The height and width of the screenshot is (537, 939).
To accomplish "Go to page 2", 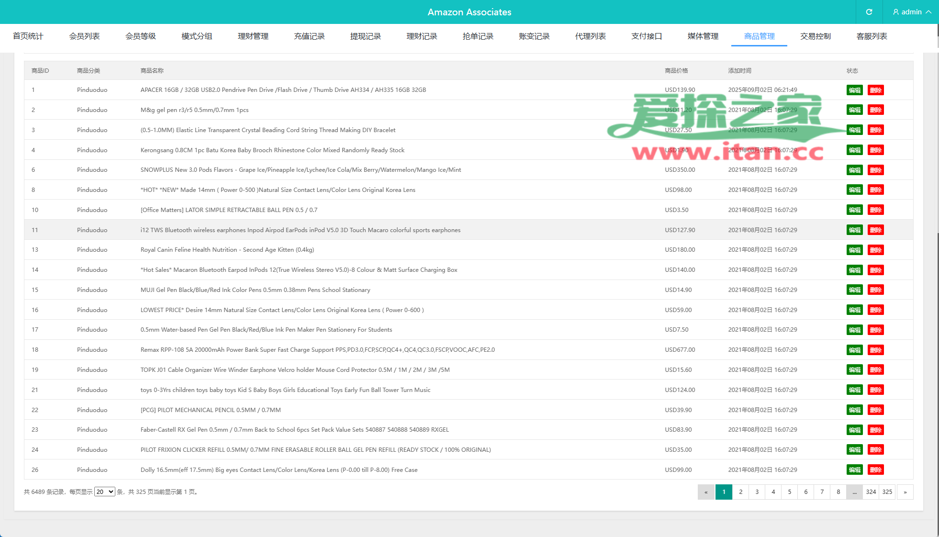I will [740, 492].
